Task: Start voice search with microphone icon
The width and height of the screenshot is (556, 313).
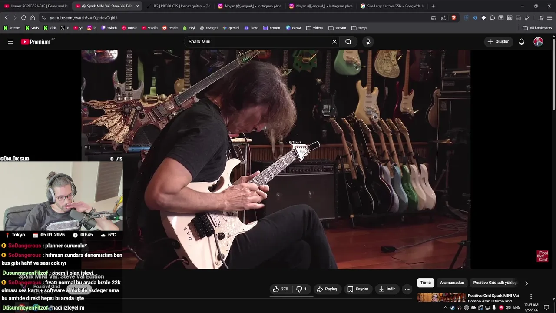Action: click(x=368, y=42)
